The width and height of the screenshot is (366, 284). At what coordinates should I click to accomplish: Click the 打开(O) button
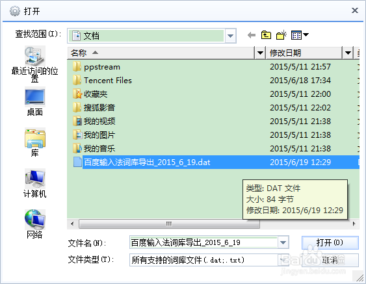330,242
